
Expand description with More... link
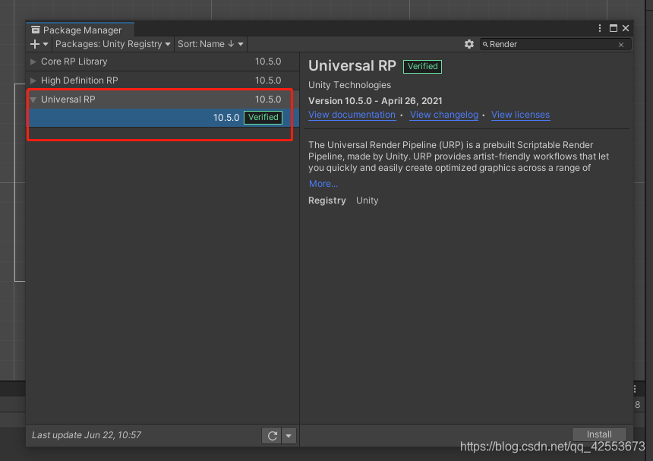coord(323,184)
